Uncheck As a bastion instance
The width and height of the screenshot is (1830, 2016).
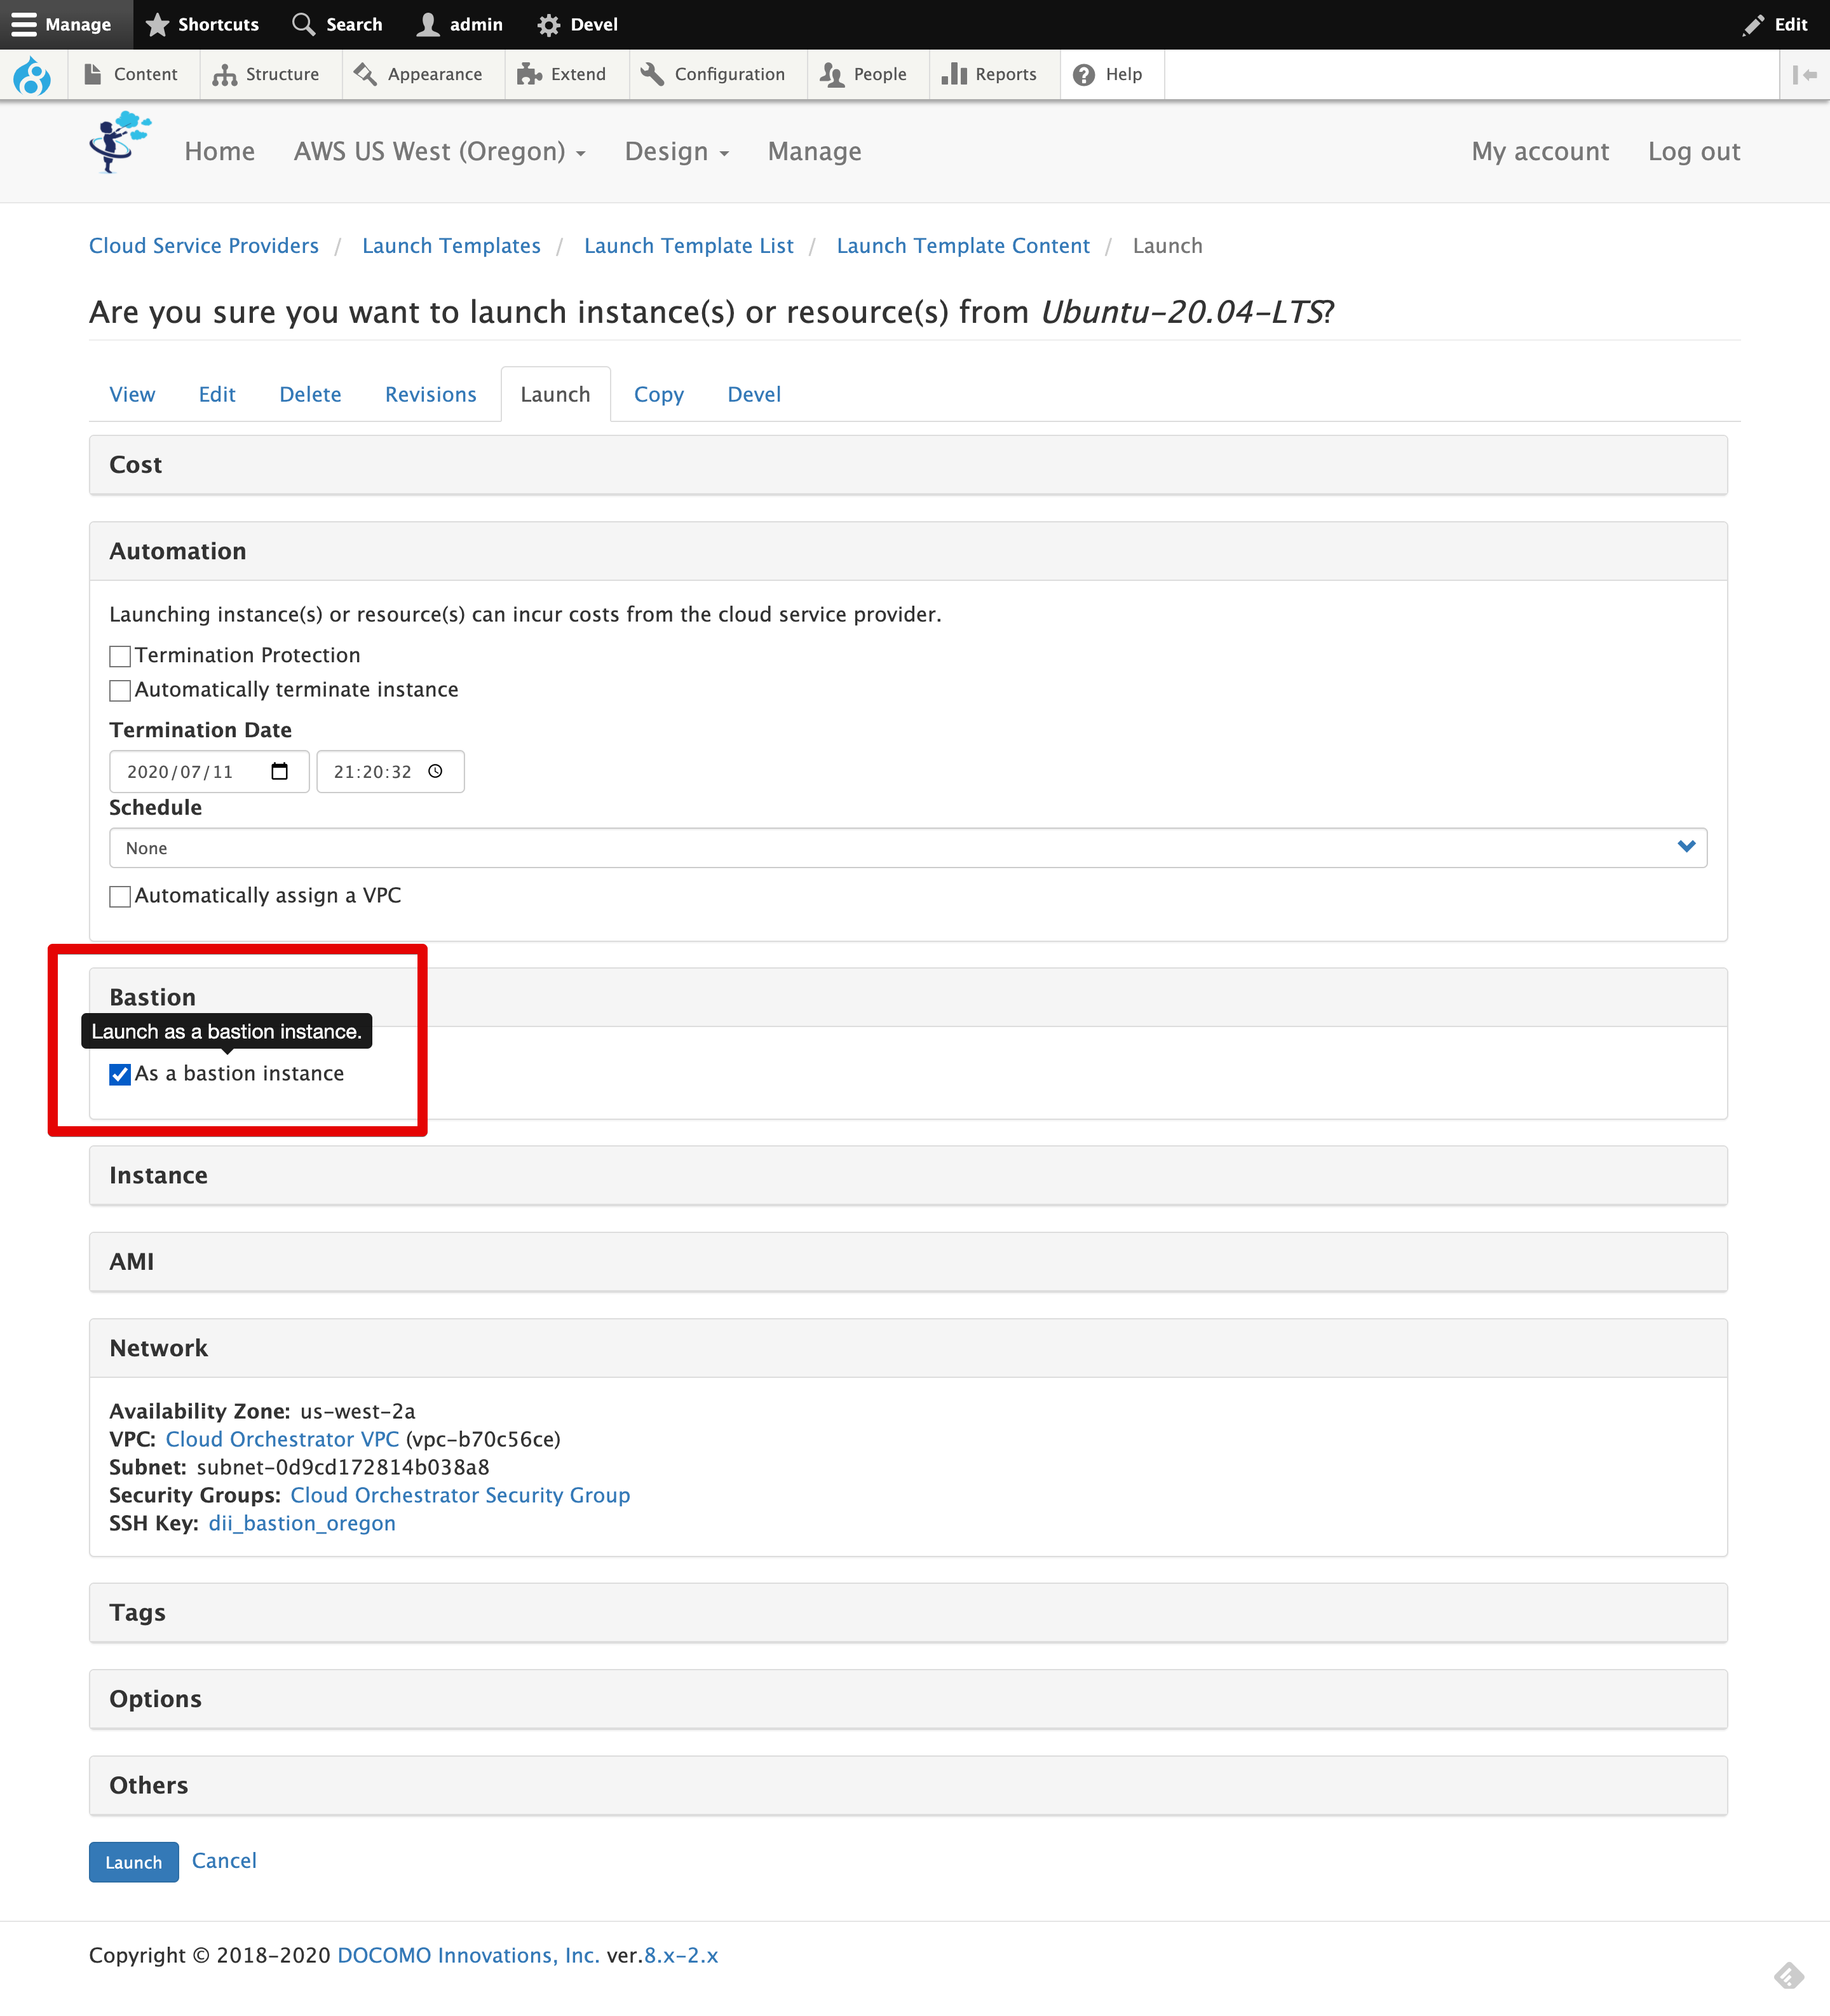(x=120, y=1074)
